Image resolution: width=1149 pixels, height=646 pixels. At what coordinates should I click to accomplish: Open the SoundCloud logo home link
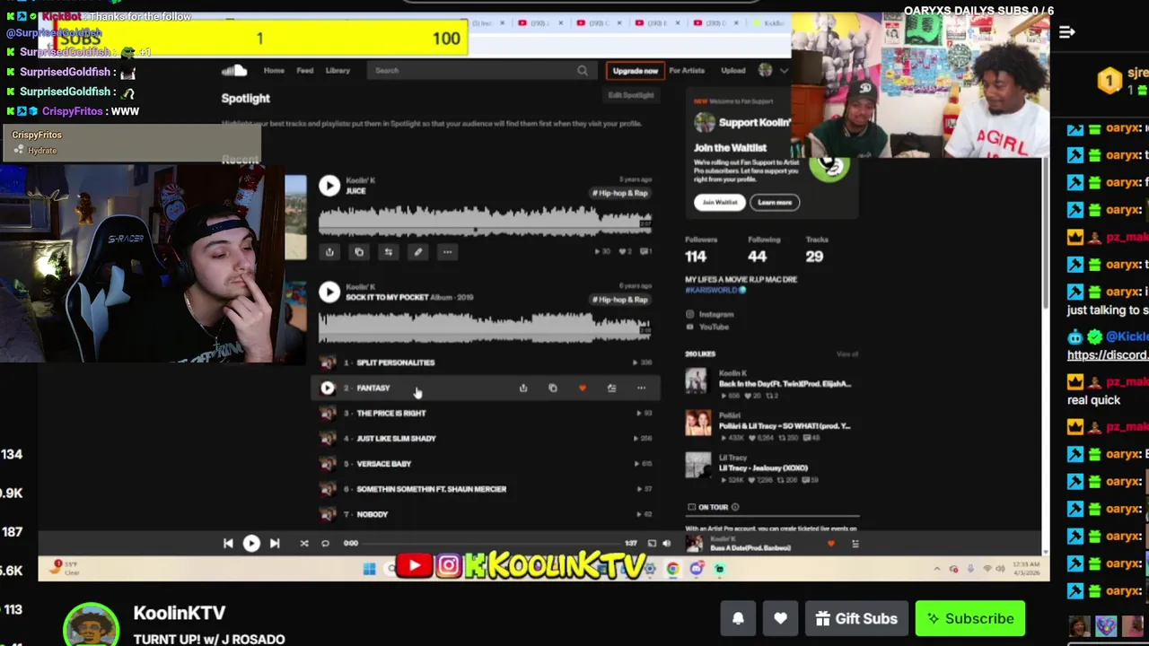pyautogui.click(x=234, y=70)
